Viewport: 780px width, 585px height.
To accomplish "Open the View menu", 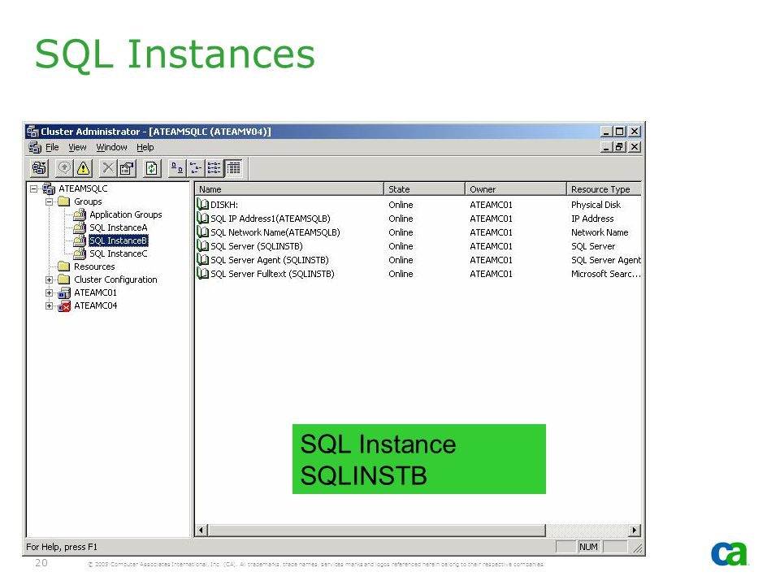I will point(77,147).
